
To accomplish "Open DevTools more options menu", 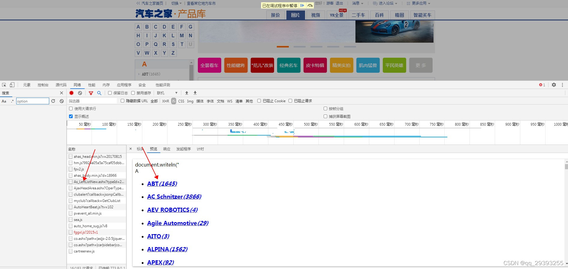I will pyautogui.click(x=562, y=85).
